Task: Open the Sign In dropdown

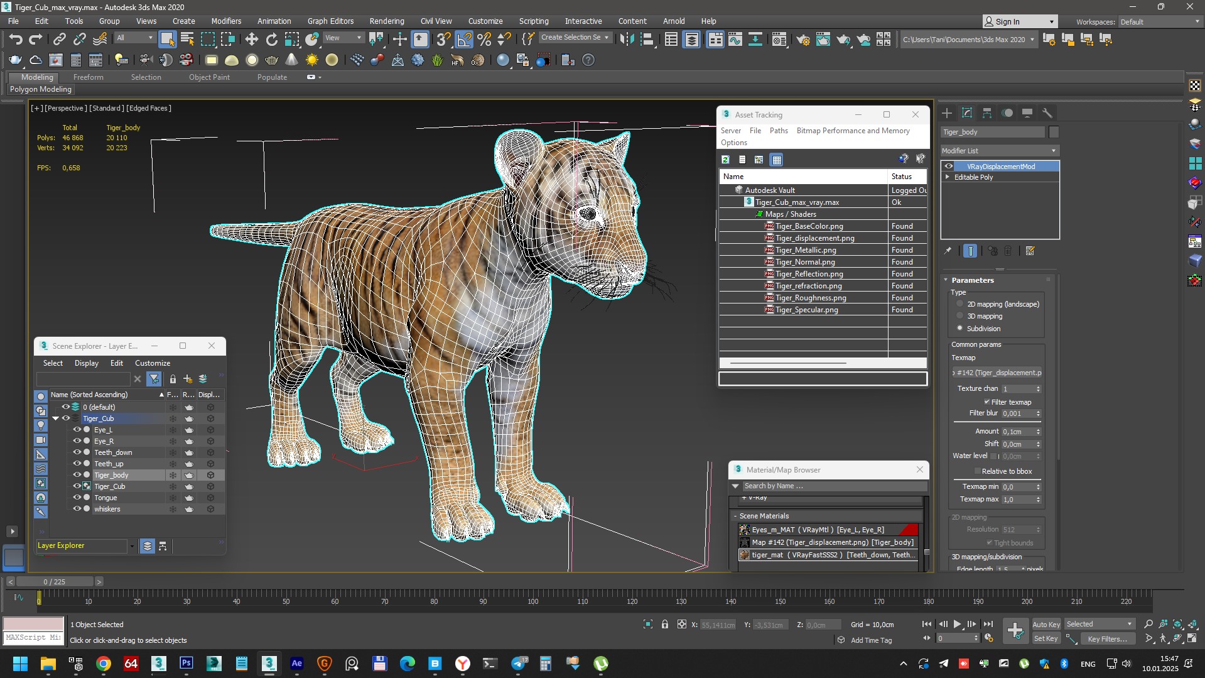Action: pyautogui.click(x=1020, y=21)
